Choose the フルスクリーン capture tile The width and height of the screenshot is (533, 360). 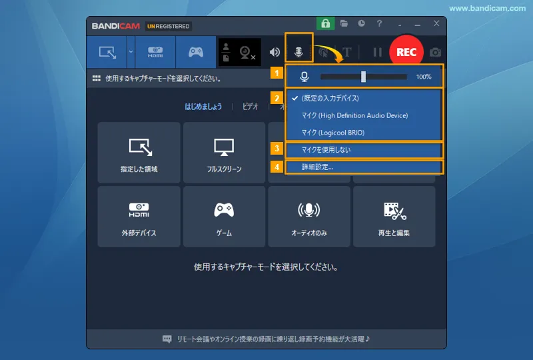click(224, 153)
